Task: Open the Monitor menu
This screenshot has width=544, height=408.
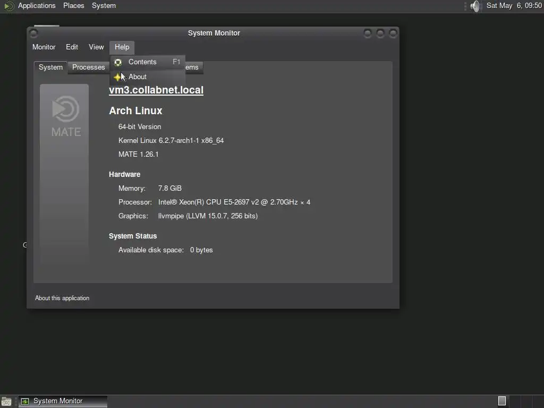Action: point(44,47)
